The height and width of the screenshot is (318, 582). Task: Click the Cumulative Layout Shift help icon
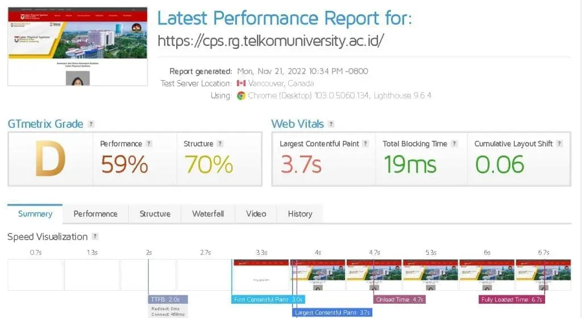click(x=559, y=144)
